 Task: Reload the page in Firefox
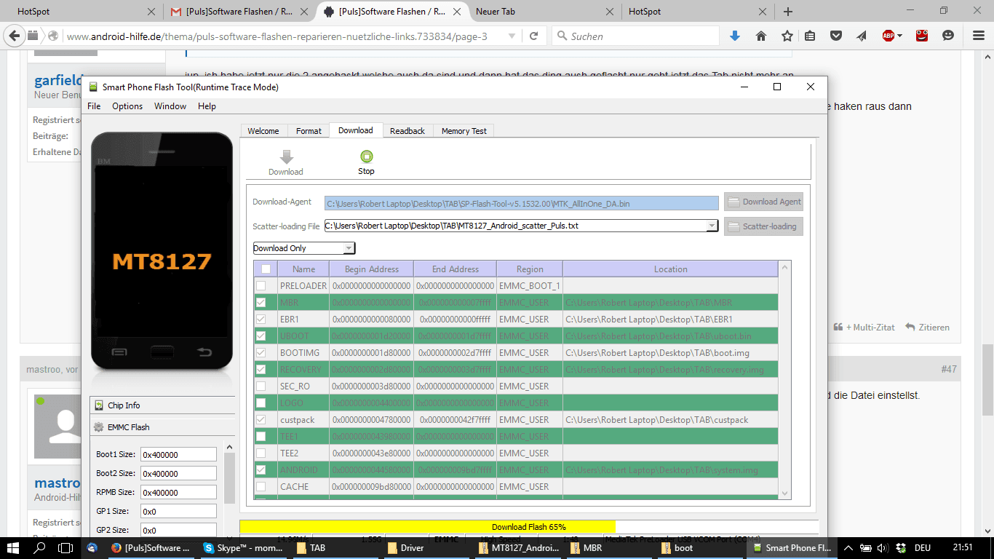[x=533, y=36]
